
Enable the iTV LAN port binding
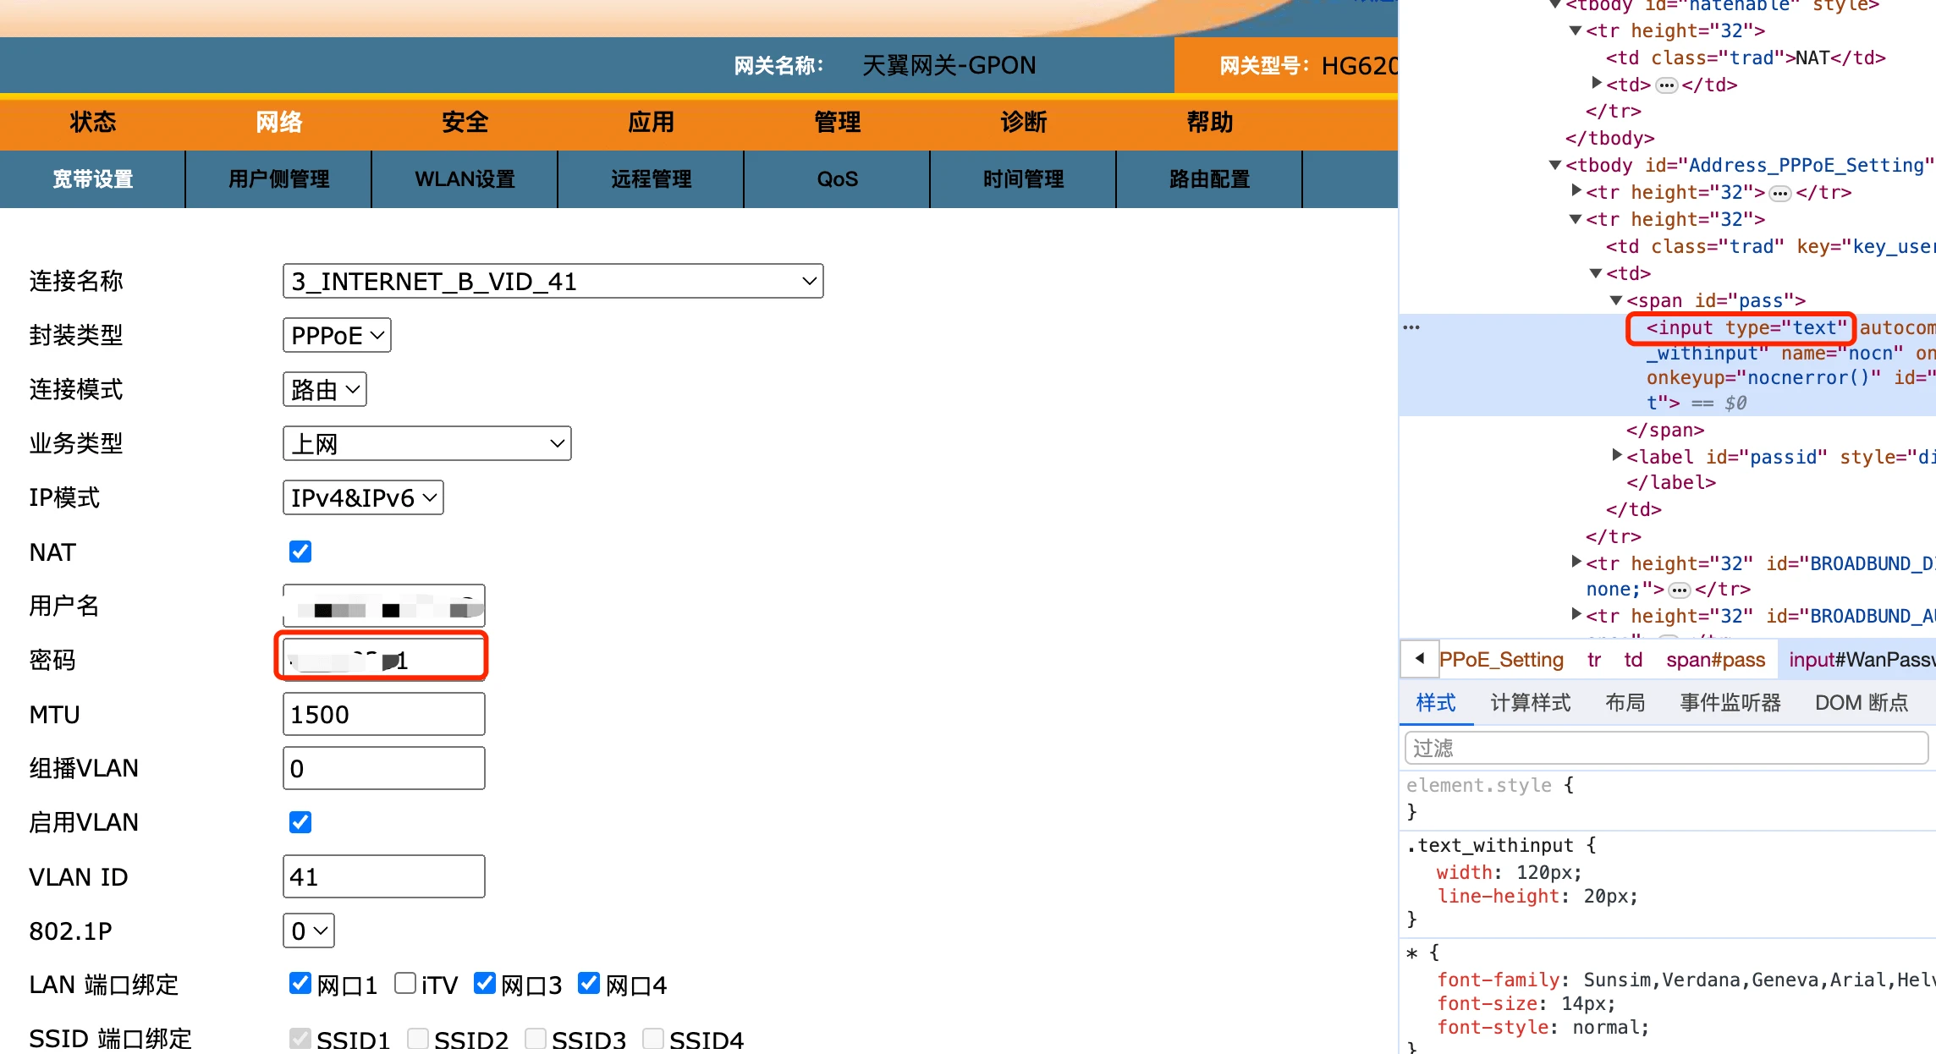point(404,983)
